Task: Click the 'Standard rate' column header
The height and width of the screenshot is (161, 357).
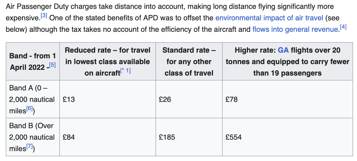Action: (x=189, y=61)
